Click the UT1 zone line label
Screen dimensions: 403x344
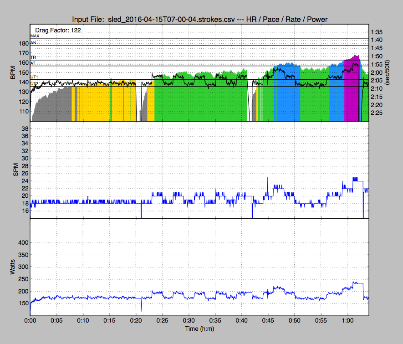point(35,77)
